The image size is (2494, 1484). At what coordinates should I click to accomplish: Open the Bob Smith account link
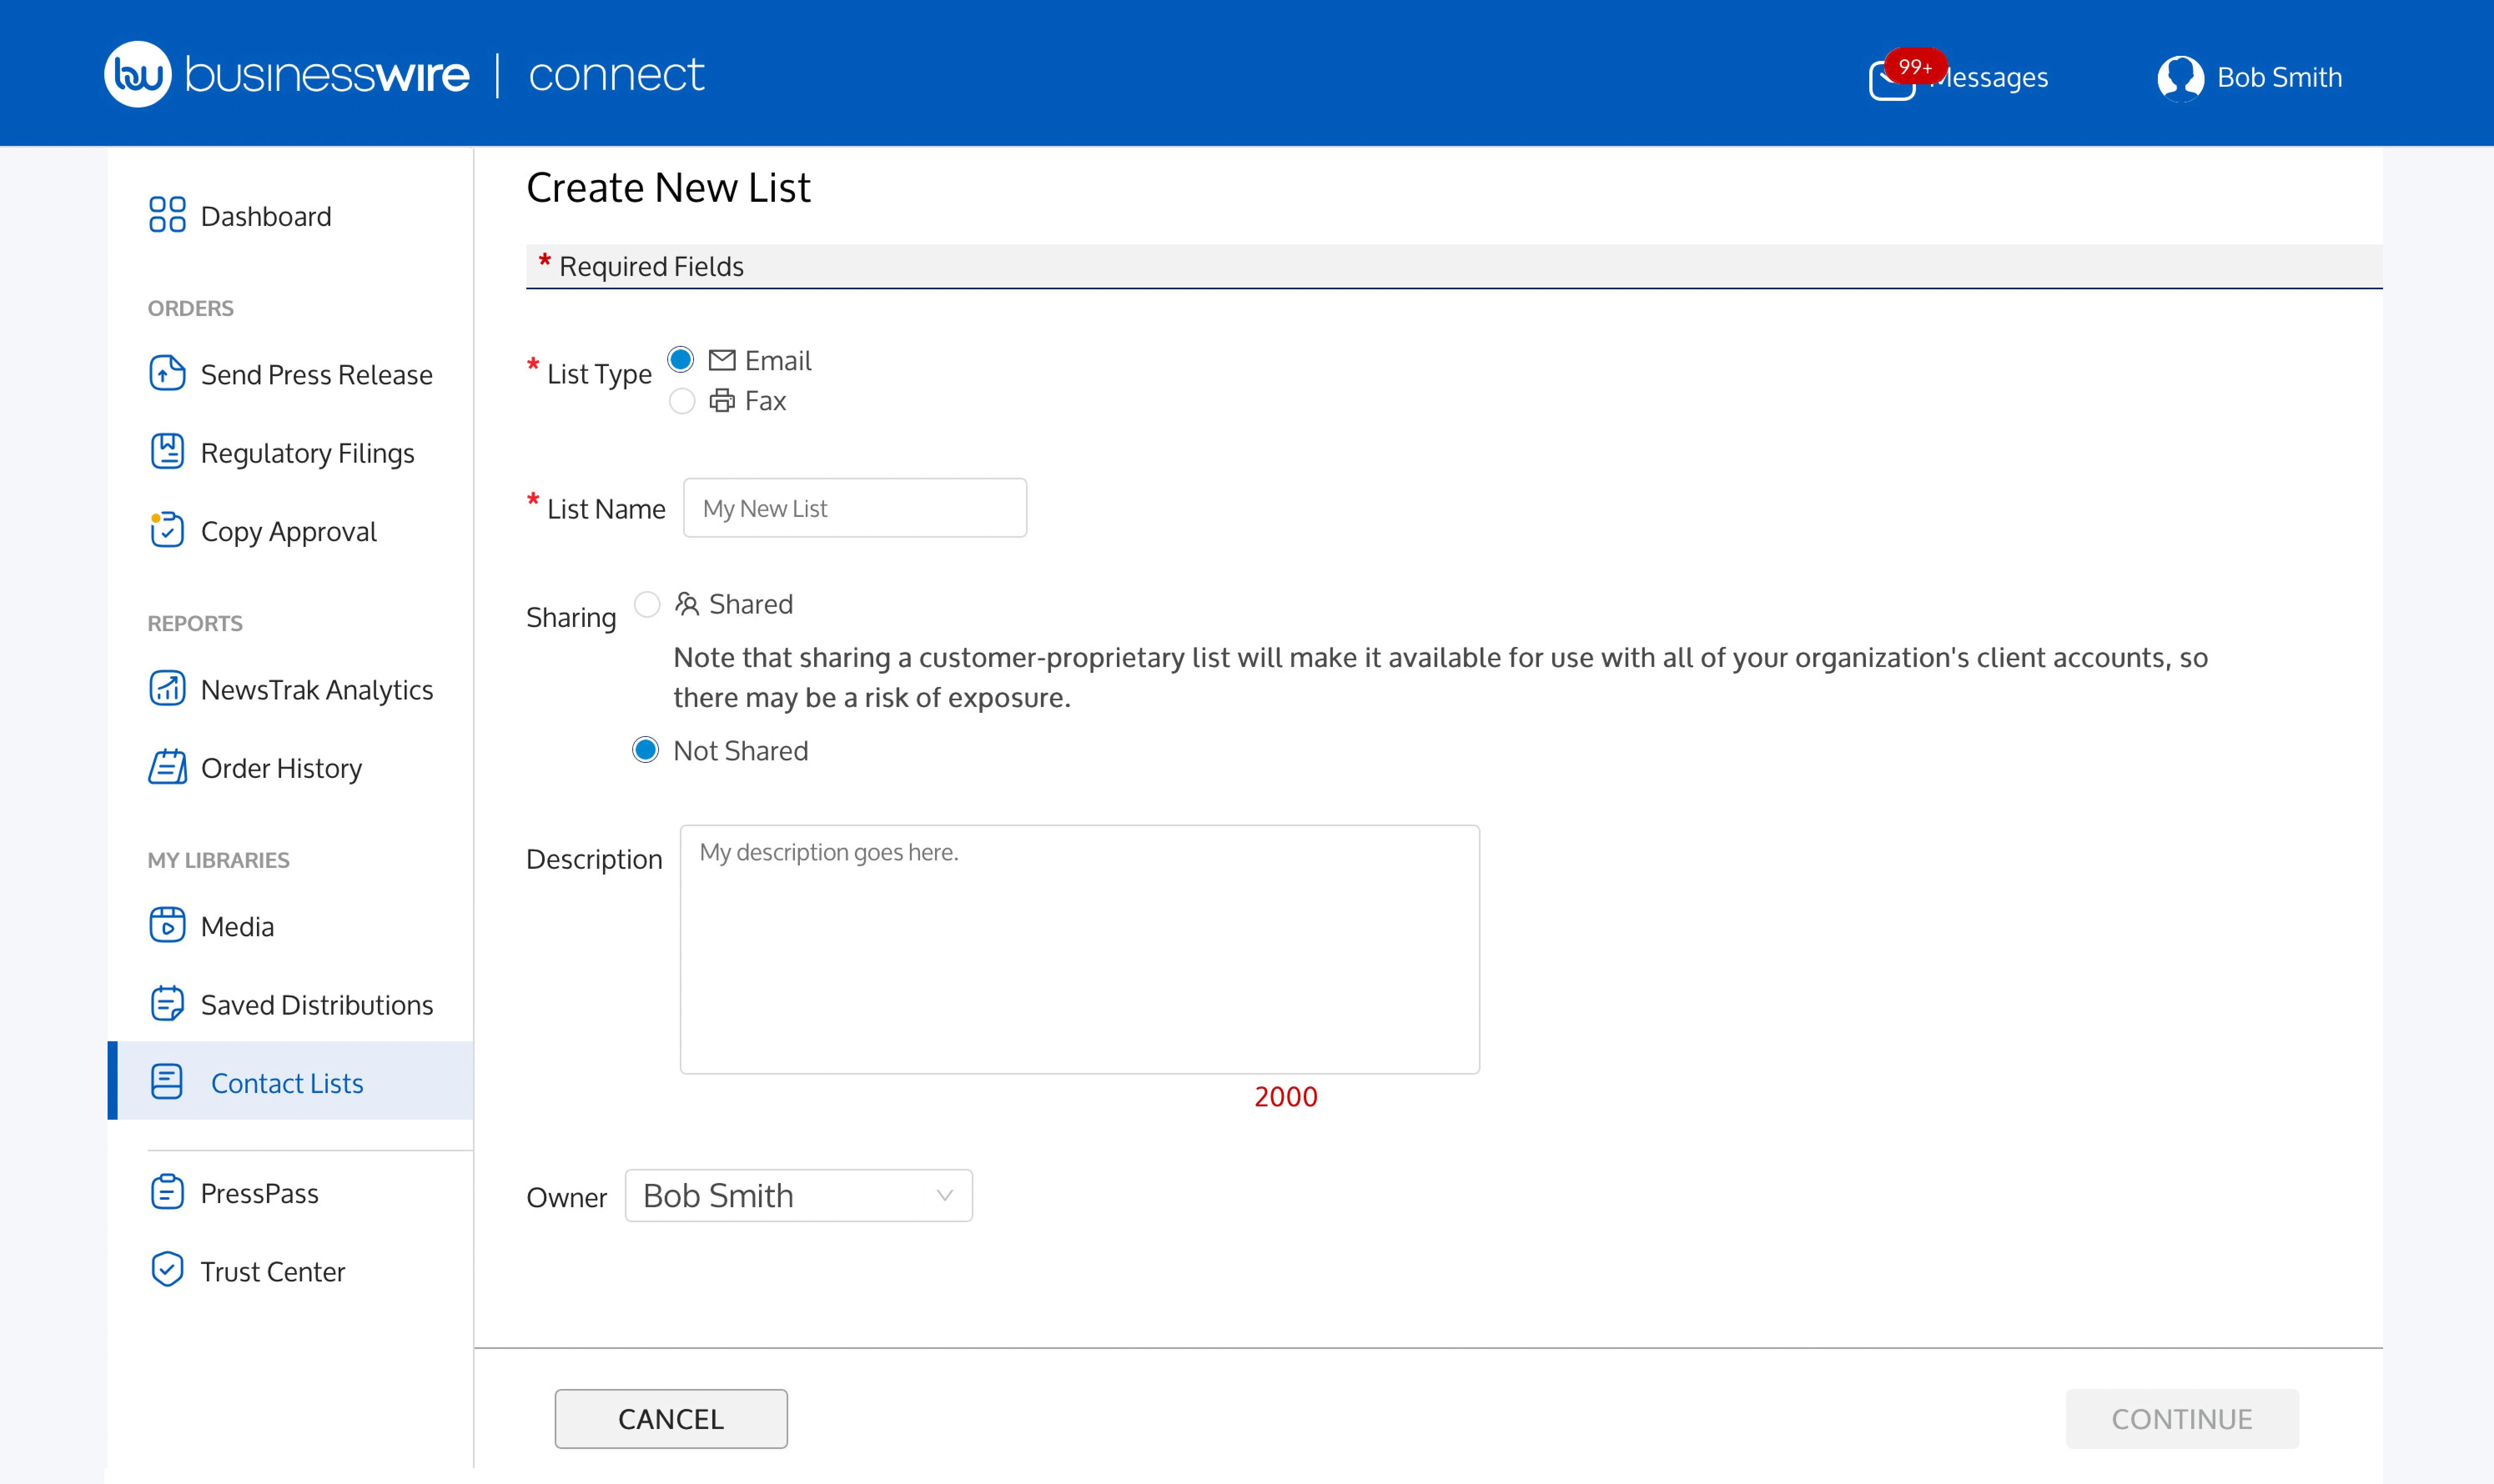pos(2280,77)
